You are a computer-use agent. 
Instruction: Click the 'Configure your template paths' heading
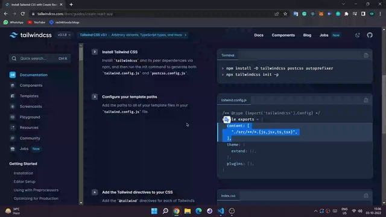point(130,96)
